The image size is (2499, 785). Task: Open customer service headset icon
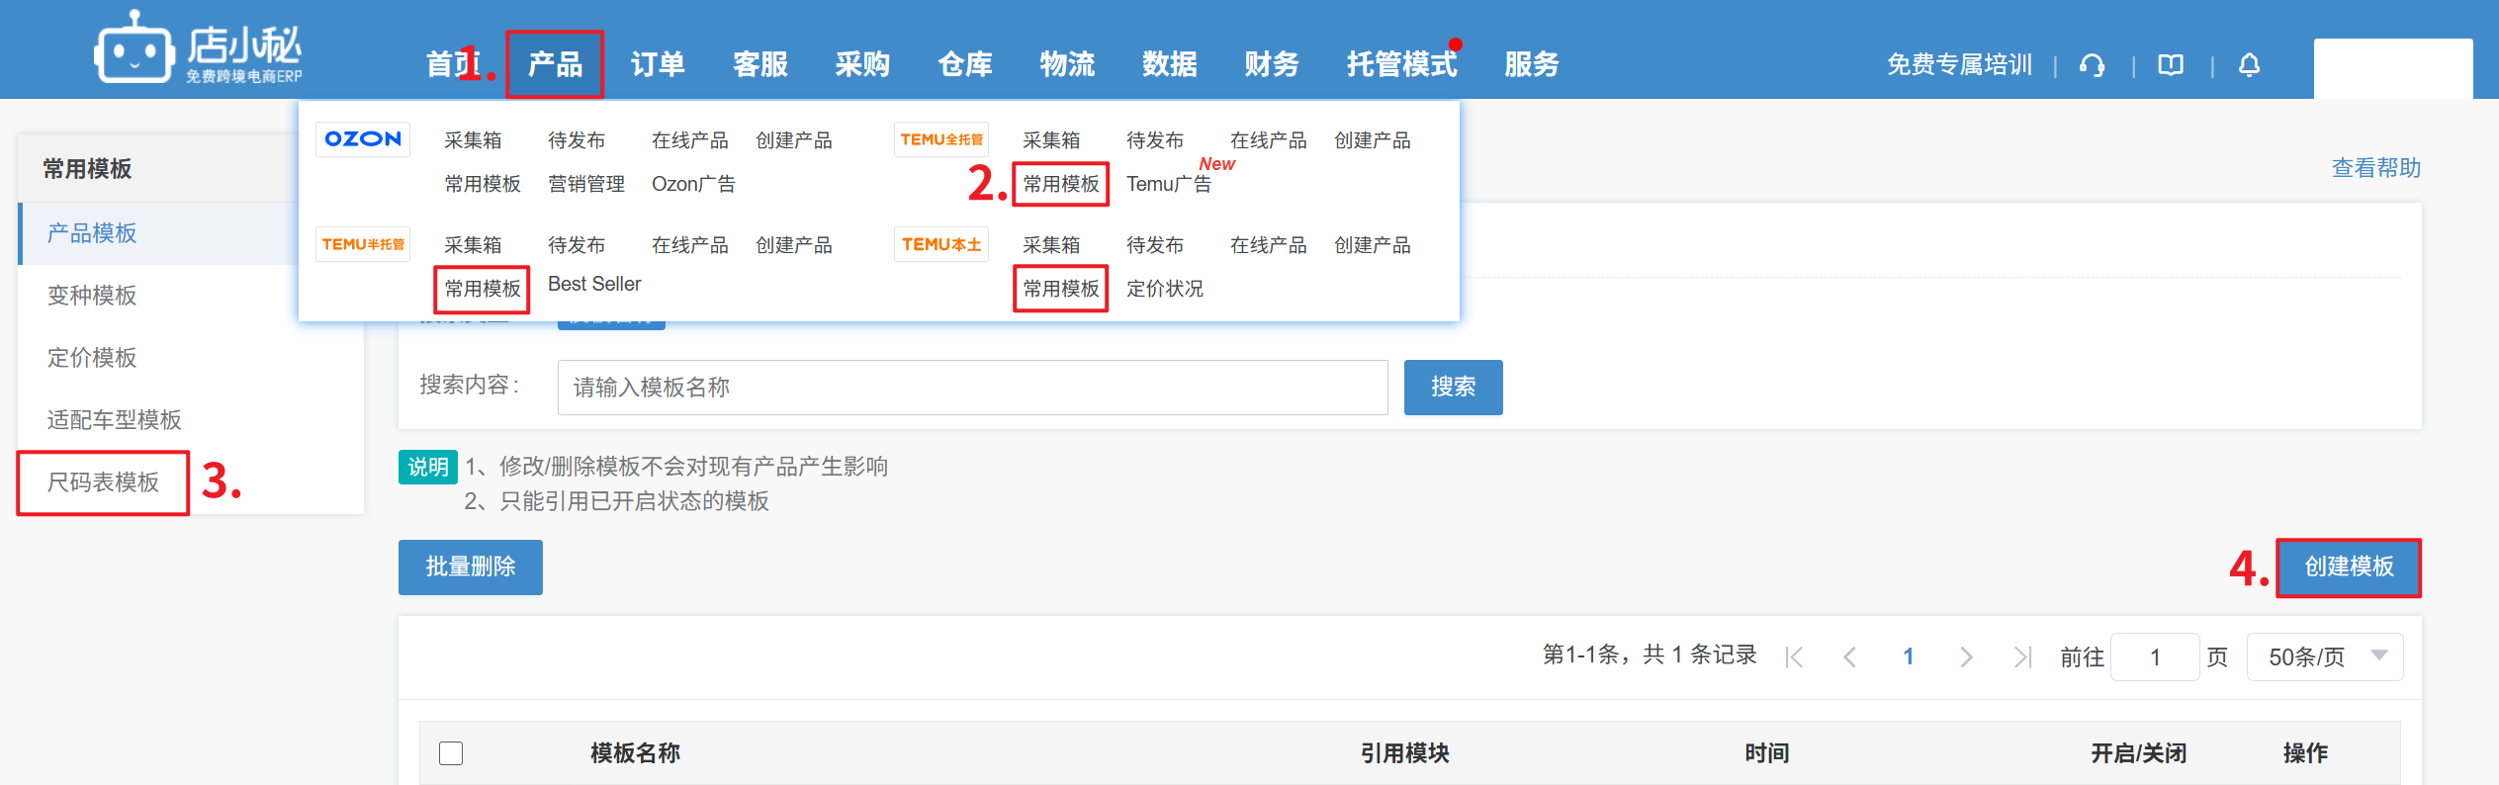pyautogui.click(x=2092, y=65)
